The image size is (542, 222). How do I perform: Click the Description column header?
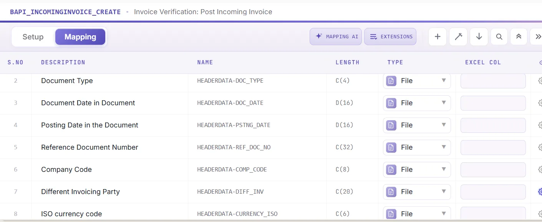pos(63,62)
